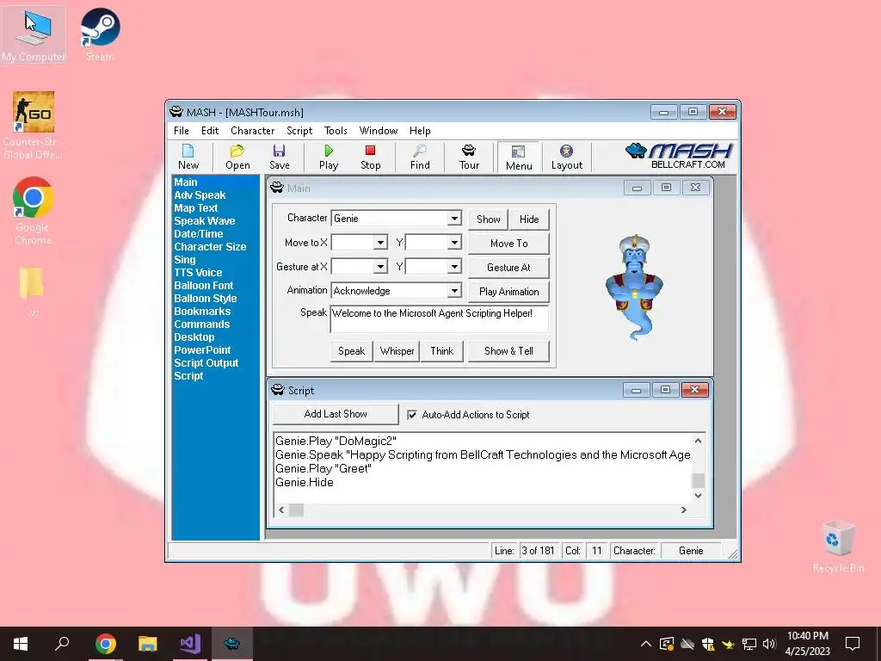Click the Genie character preview image
Viewport: 881px width, 661px height.
coord(634,287)
